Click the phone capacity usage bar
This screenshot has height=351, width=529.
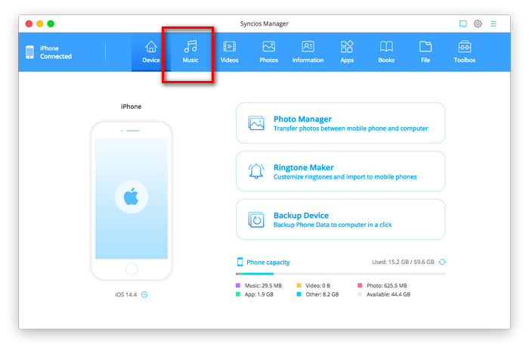[340, 274]
